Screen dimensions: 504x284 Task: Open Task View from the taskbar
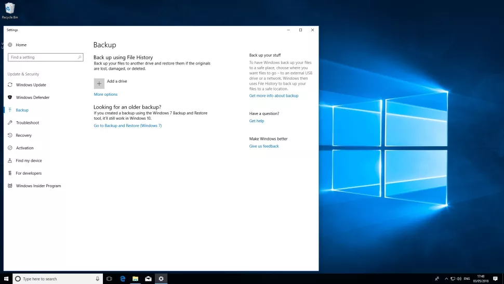click(x=109, y=279)
